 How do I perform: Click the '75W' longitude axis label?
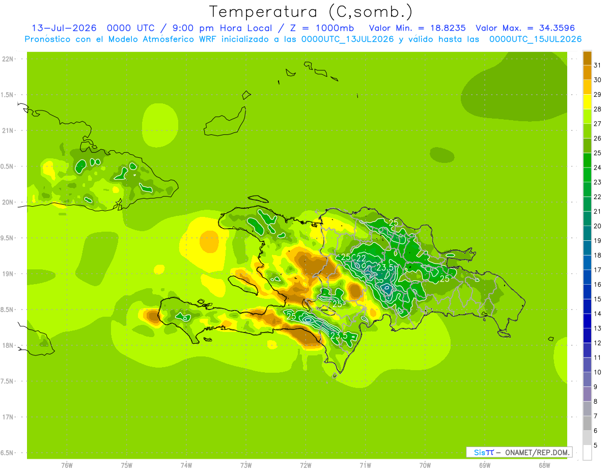tap(127, 465)
